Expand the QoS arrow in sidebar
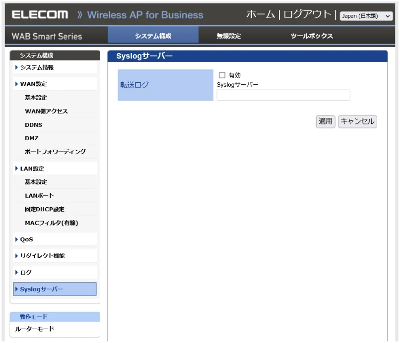This screenshot has height=343, width=400. coord(16,239)
